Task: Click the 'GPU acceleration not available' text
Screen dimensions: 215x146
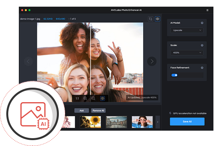Action: [189, 113]
